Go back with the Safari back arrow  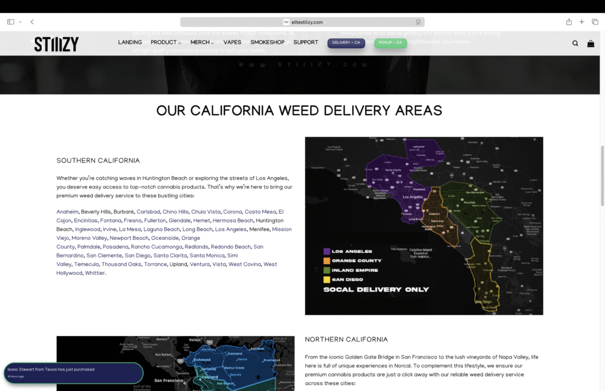pos(32,22)
